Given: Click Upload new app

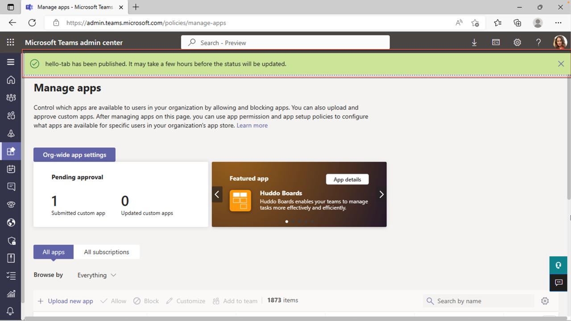Looking at the screenshot, I should 66,301.
